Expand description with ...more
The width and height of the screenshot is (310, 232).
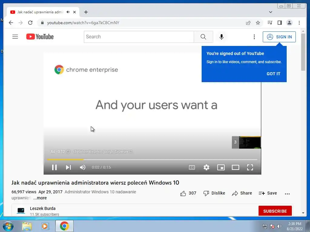pyautogui.click(x=40, y=198)
